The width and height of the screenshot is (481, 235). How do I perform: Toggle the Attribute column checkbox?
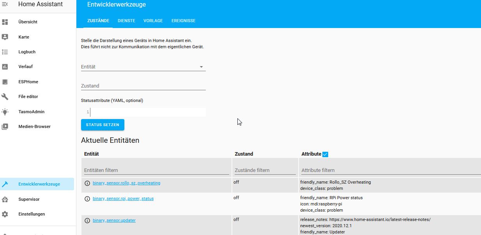pyautogui.click(x=325, y=154)
